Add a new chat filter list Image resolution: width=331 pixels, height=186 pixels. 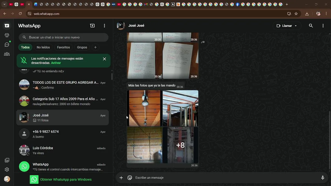[x=95, y=47]
